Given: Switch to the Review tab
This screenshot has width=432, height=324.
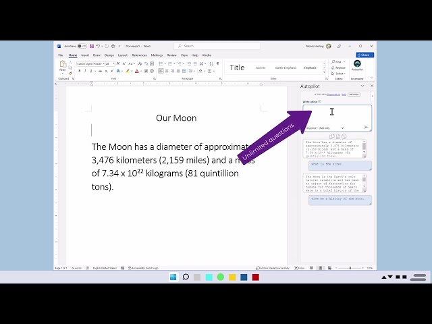Looking at the screenshot, I should [x=171, y=55].
